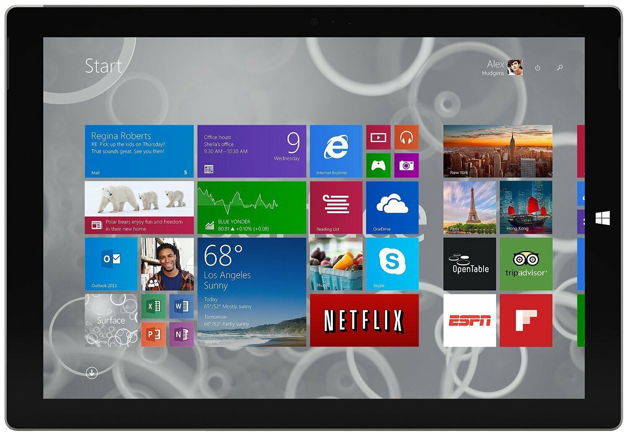Open the Music tile with headphones icon
This screenshot has width=628, height=437.
[407, 137]
